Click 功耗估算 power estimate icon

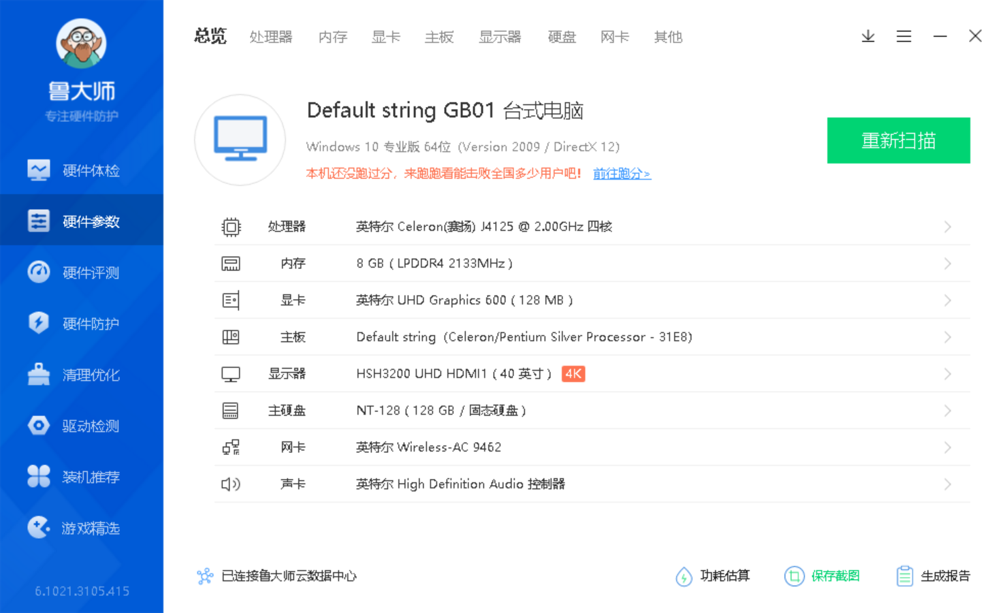pos(684,576)
